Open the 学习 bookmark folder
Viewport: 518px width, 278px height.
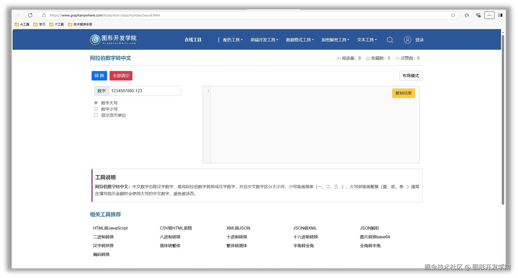[39, 24]
